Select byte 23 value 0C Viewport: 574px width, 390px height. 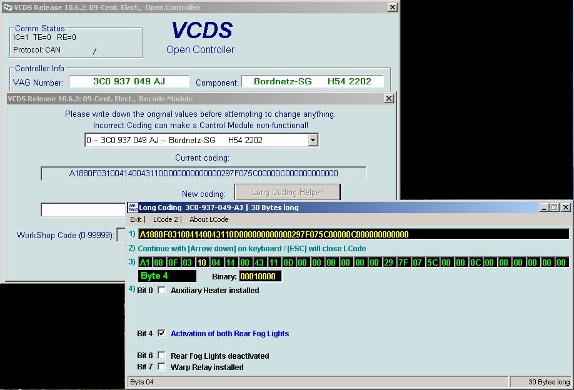click(475, 262)
